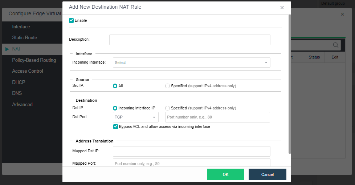Open Static Route in the sidebar

[24, 38]
